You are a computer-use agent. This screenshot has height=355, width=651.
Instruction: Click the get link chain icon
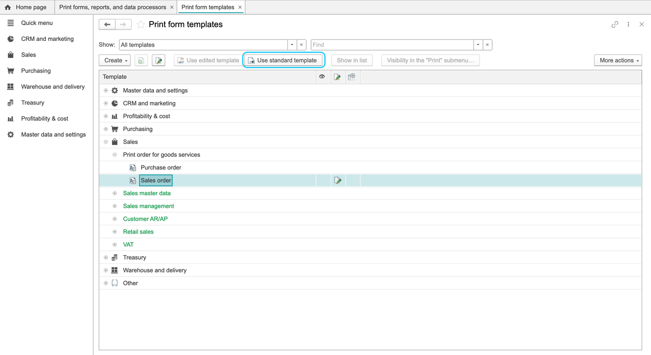click(615, 24)
